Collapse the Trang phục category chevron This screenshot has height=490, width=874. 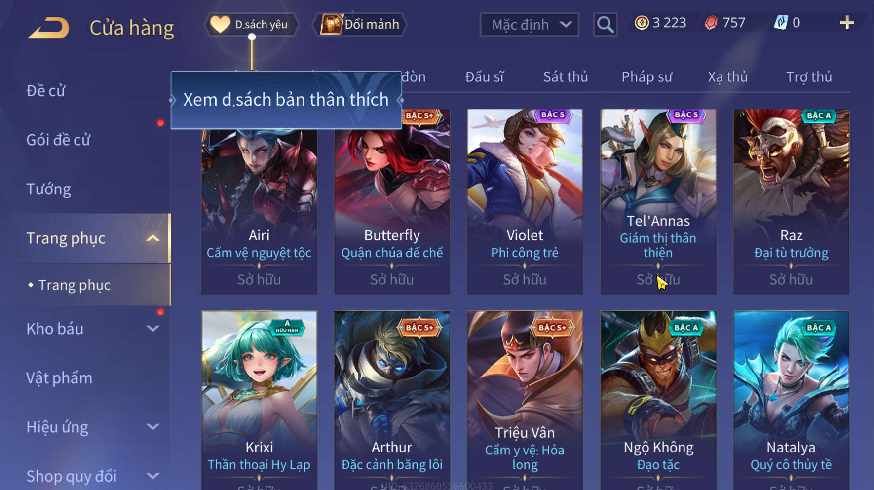(x=153, y=238)
